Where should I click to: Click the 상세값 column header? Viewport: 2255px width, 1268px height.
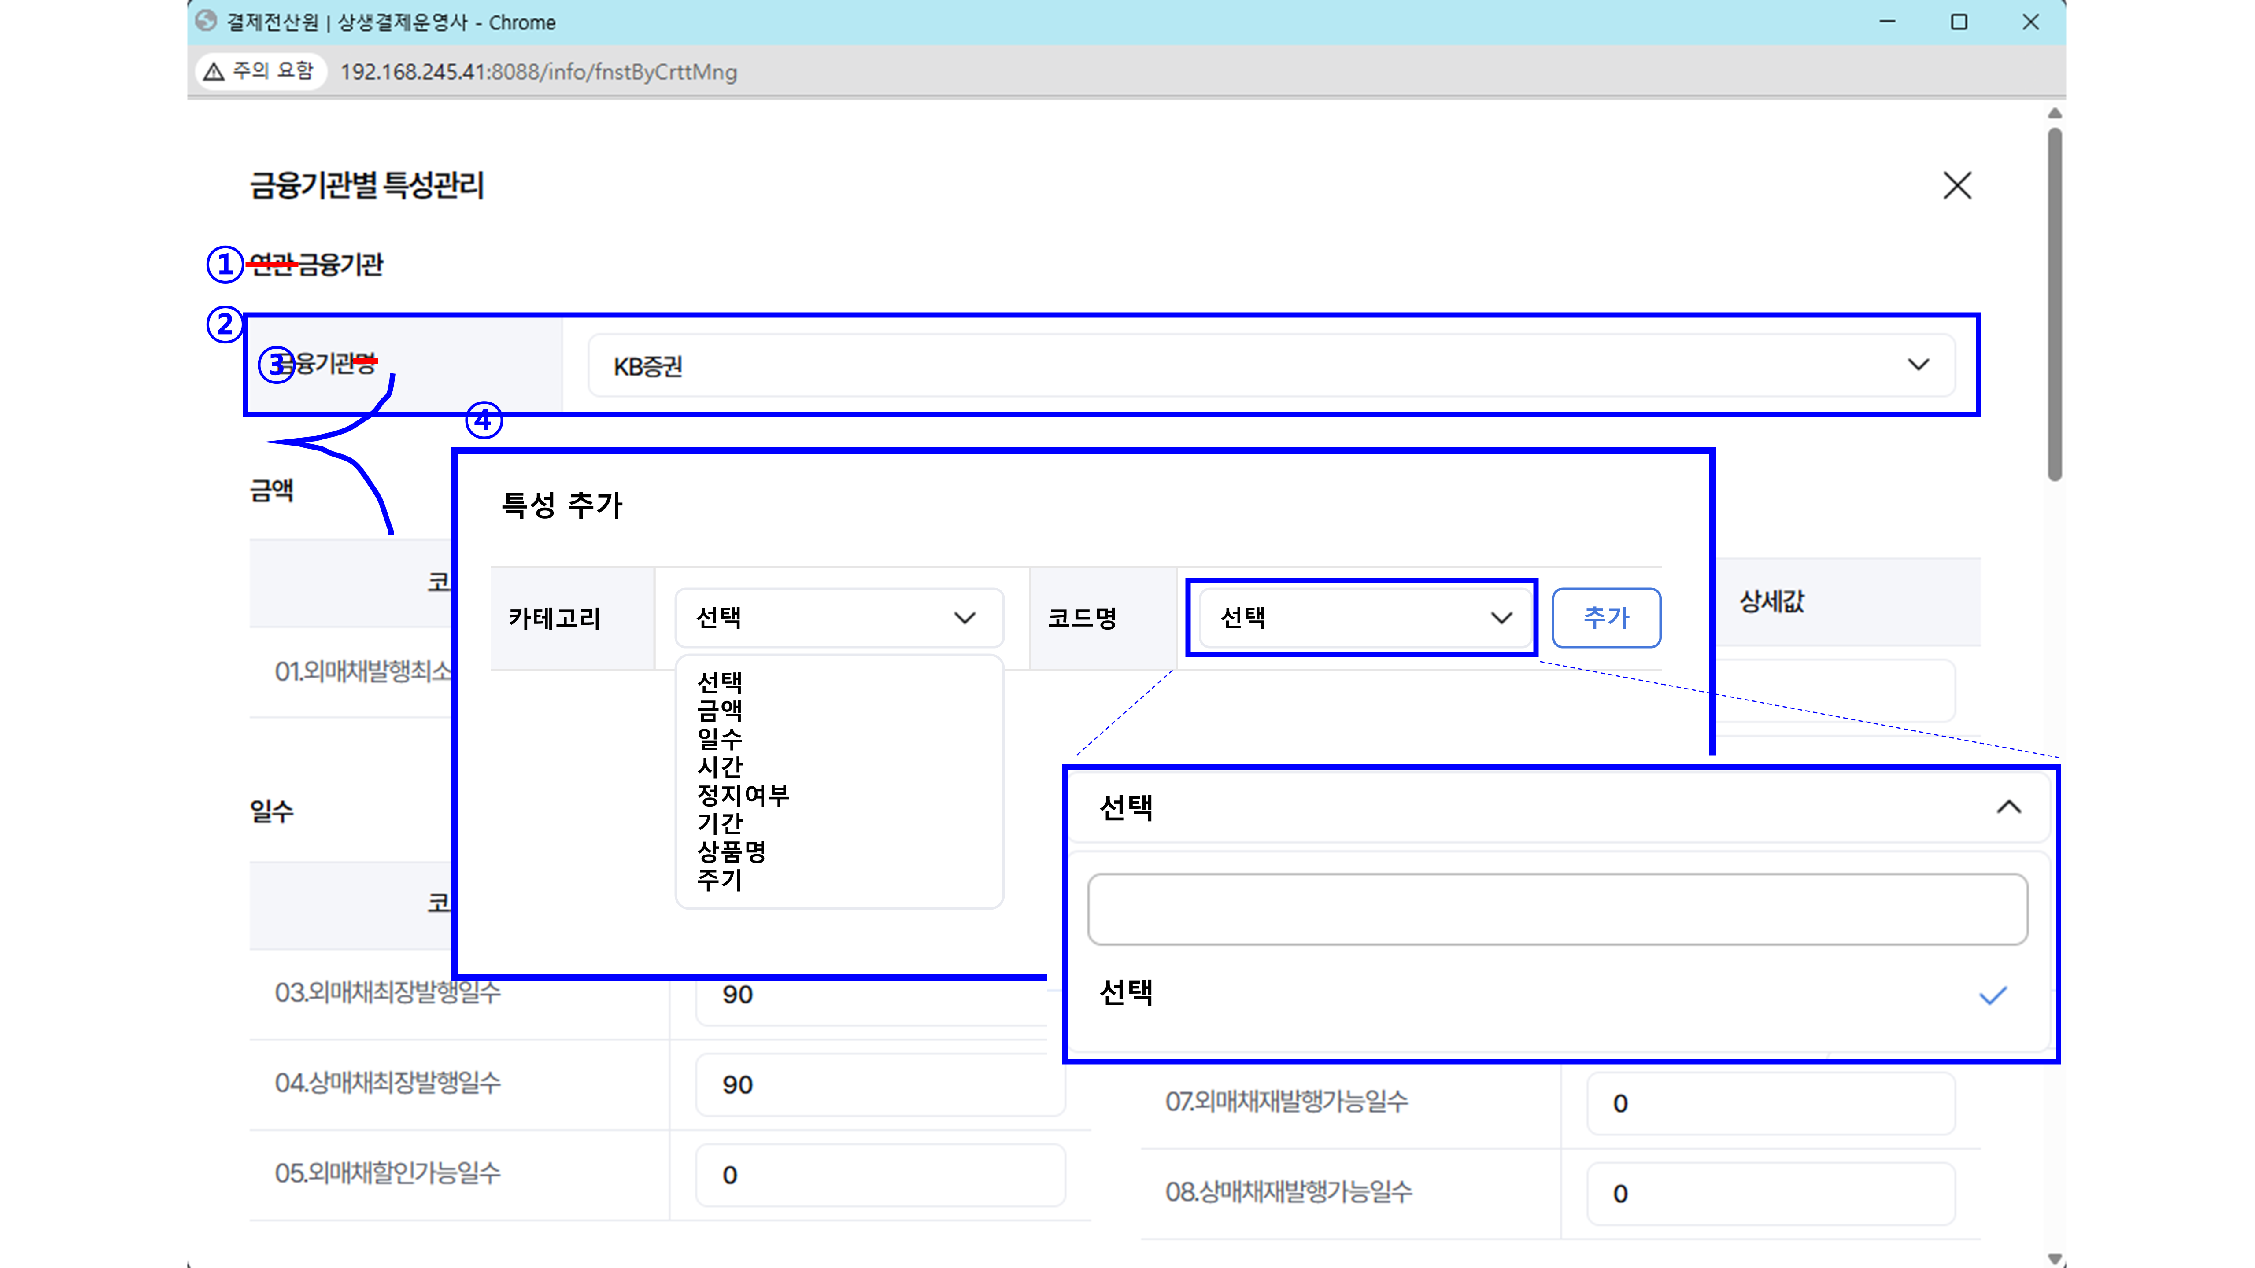[x=1772, y=601]
